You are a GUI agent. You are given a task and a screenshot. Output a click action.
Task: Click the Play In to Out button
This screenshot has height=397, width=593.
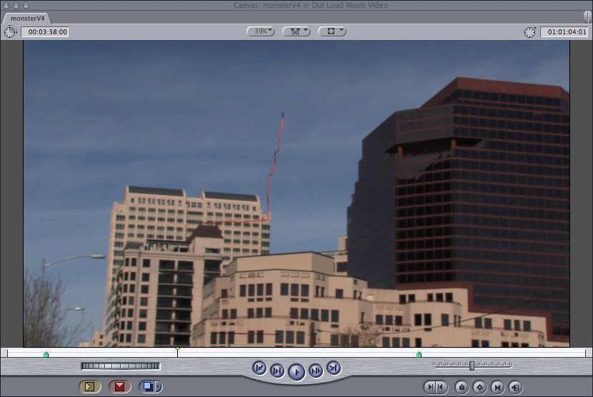(277, 370)
